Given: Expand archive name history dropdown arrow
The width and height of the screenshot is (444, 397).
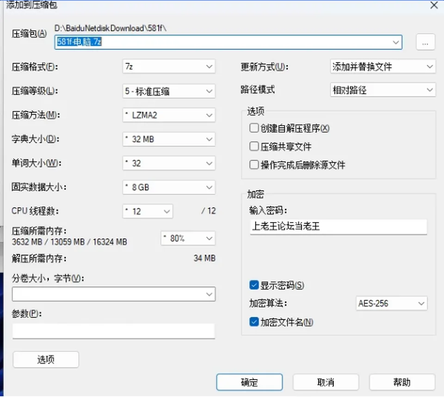Looking at the screenshot, I should point(395,42).
